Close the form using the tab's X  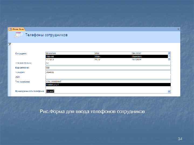click(x=178, y=29)
